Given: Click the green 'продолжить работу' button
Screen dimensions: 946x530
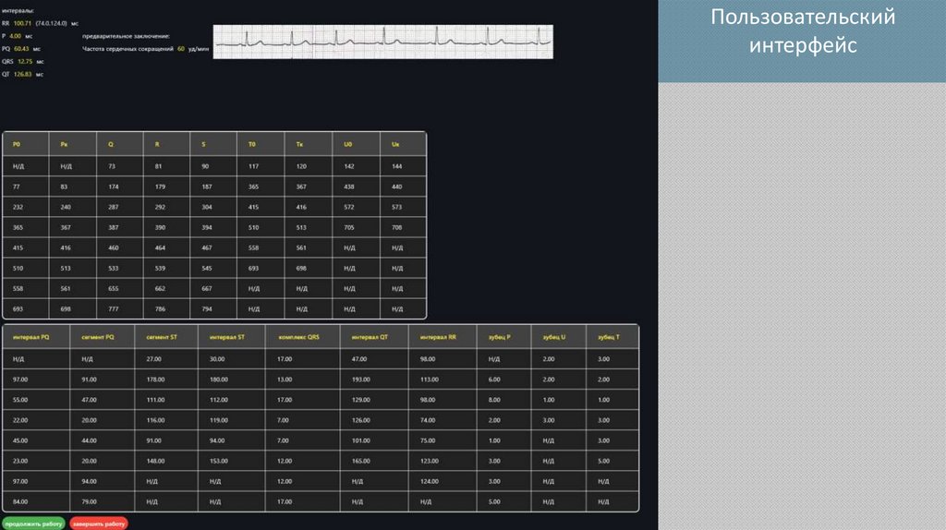Looking at the screenshot, I should tap(33, 524).
